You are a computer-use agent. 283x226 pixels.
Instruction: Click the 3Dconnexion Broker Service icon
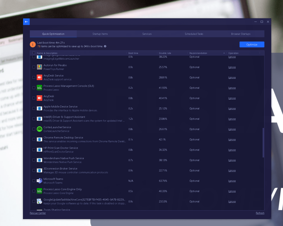tap(40, 170)
